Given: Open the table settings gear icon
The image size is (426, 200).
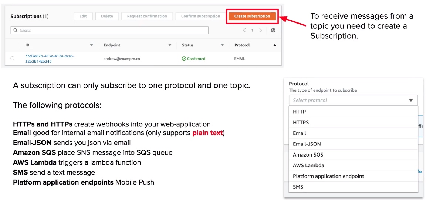Looking at the screenshot, I should point(273,30).
